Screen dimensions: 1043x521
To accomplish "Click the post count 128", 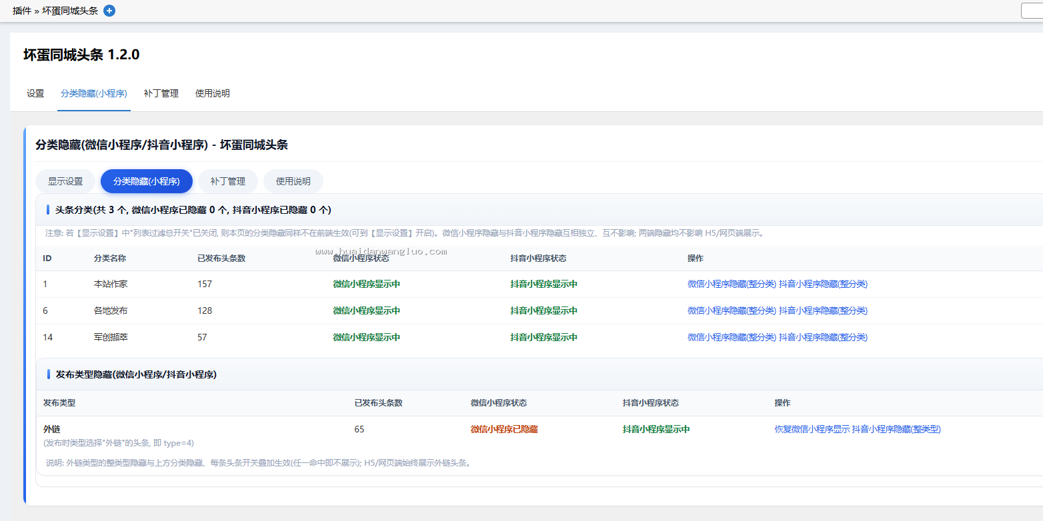I will [205, 310].
